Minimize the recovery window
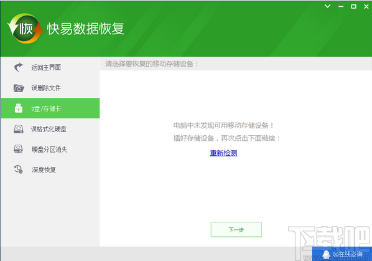The width and height of the screenshot is (372, 261). [x=341, y=6]
